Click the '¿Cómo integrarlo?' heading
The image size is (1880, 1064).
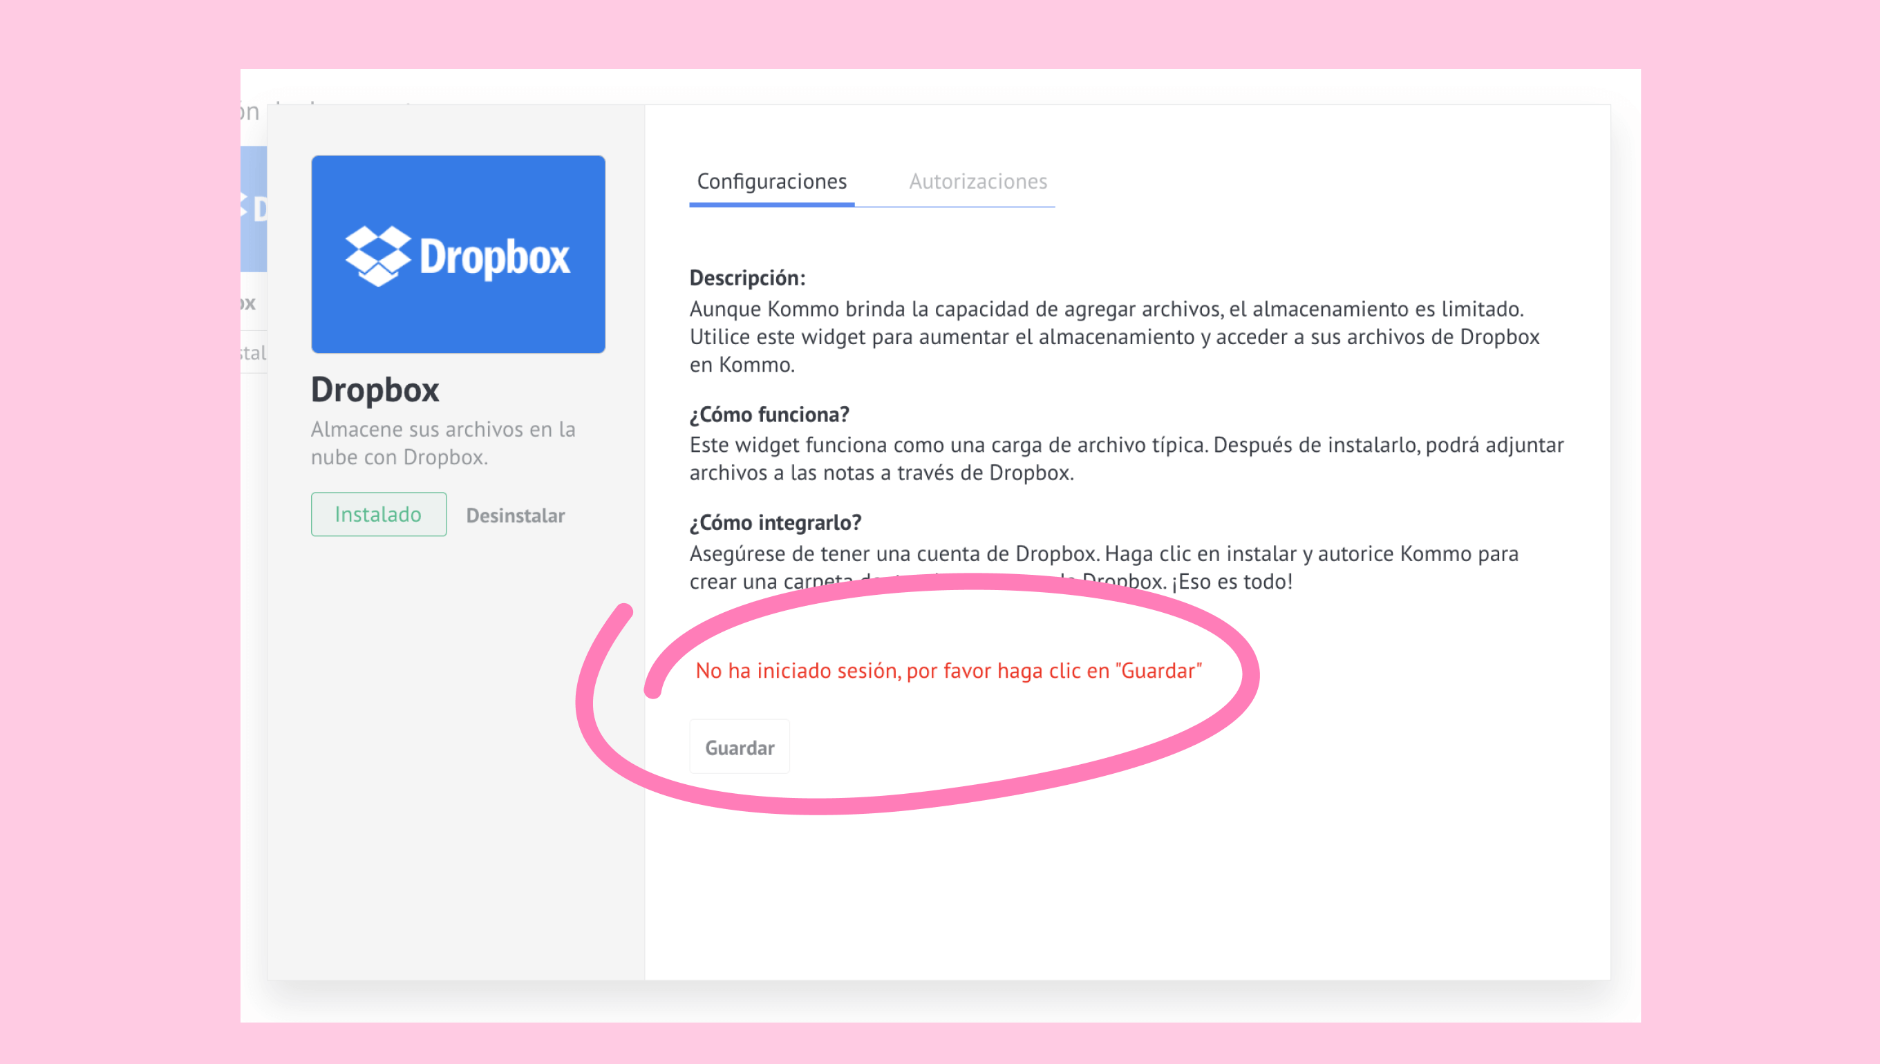pyautogui.click(x=775, y=522)
